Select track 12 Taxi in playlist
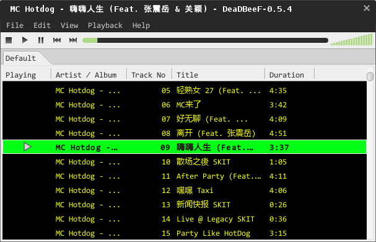The width and height of the screenshot is (376, 242). 185,190
